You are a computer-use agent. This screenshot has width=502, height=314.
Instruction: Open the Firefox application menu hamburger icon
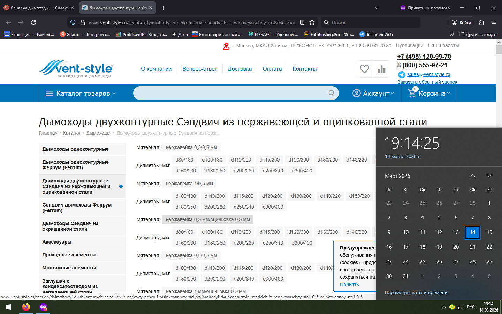494,22
